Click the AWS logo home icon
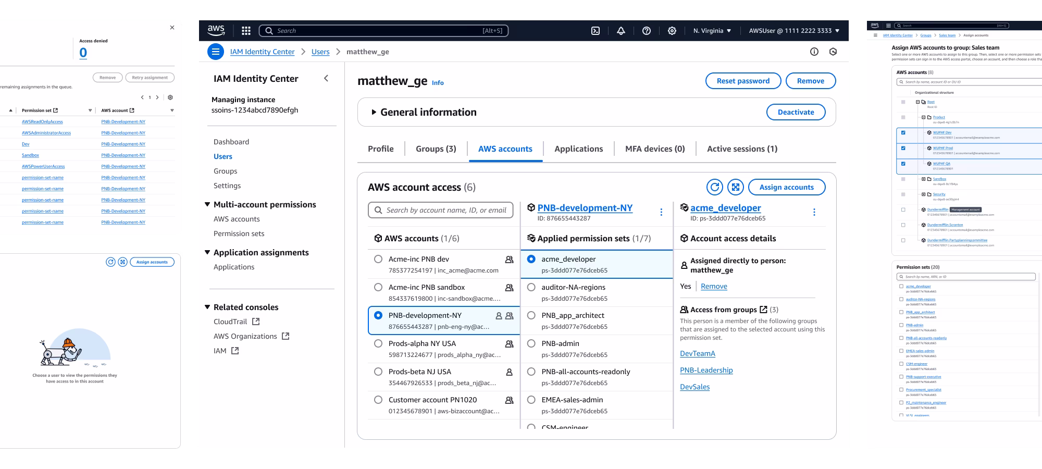This screenshot has height=469, width=1042. point(216,31)
